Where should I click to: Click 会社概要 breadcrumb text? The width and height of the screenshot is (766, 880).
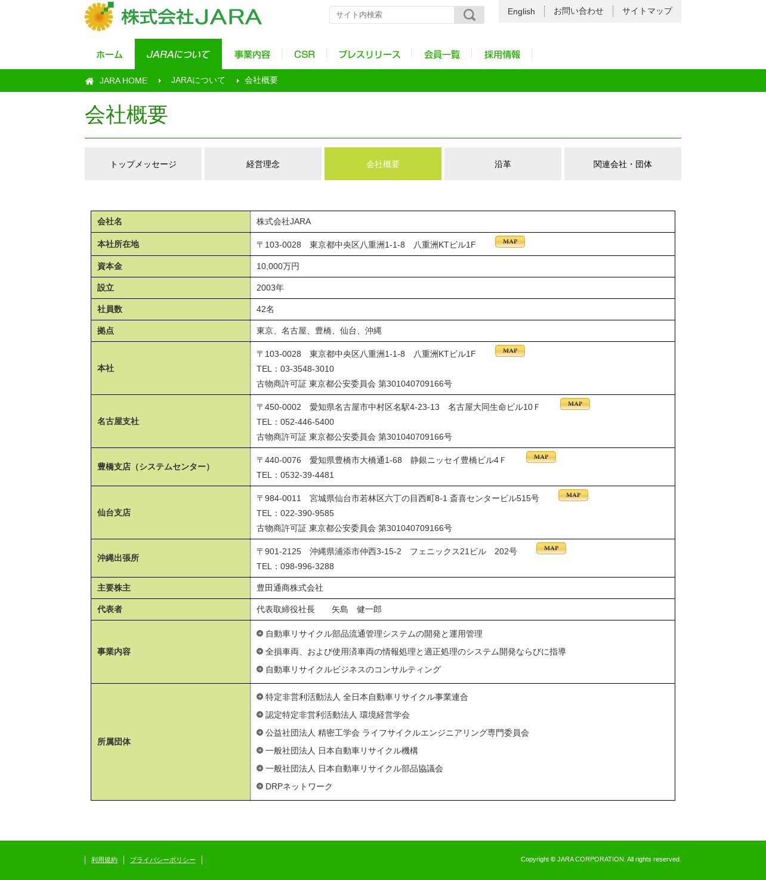click(261, 81)
